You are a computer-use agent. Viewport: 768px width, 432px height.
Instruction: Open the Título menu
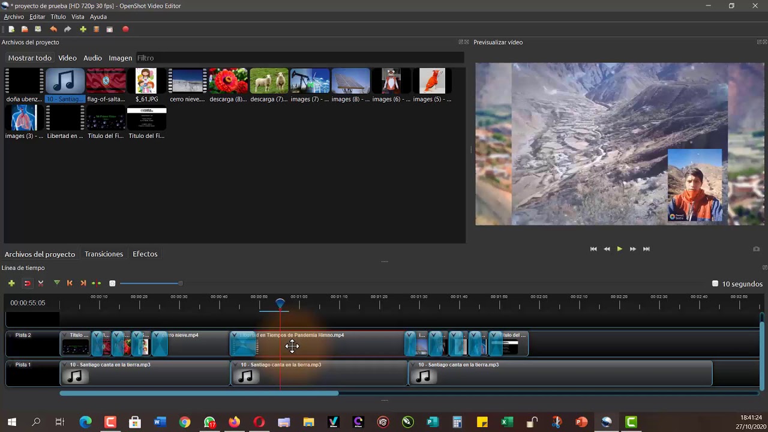coord(58,17)
